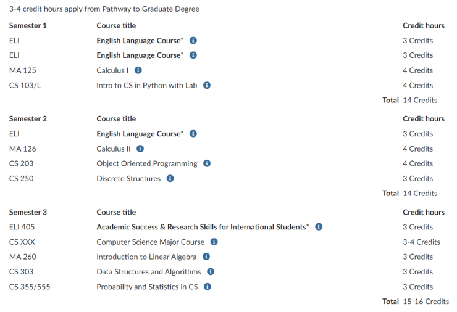Click the Introduction to Linear Algebra info icon
This screenshot has width=457, height=312.
coord(206,257)
